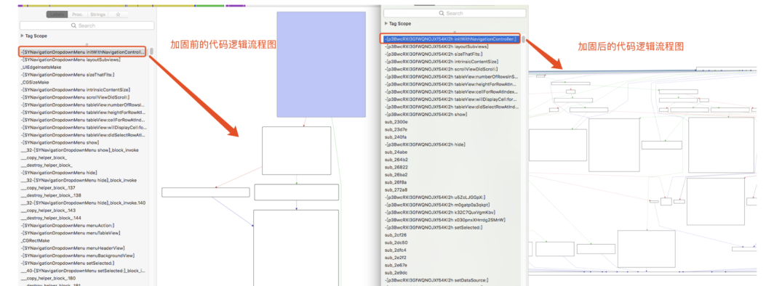Select the sub_240fa procedure
The image size is (774, 286).
coord(396,137)
